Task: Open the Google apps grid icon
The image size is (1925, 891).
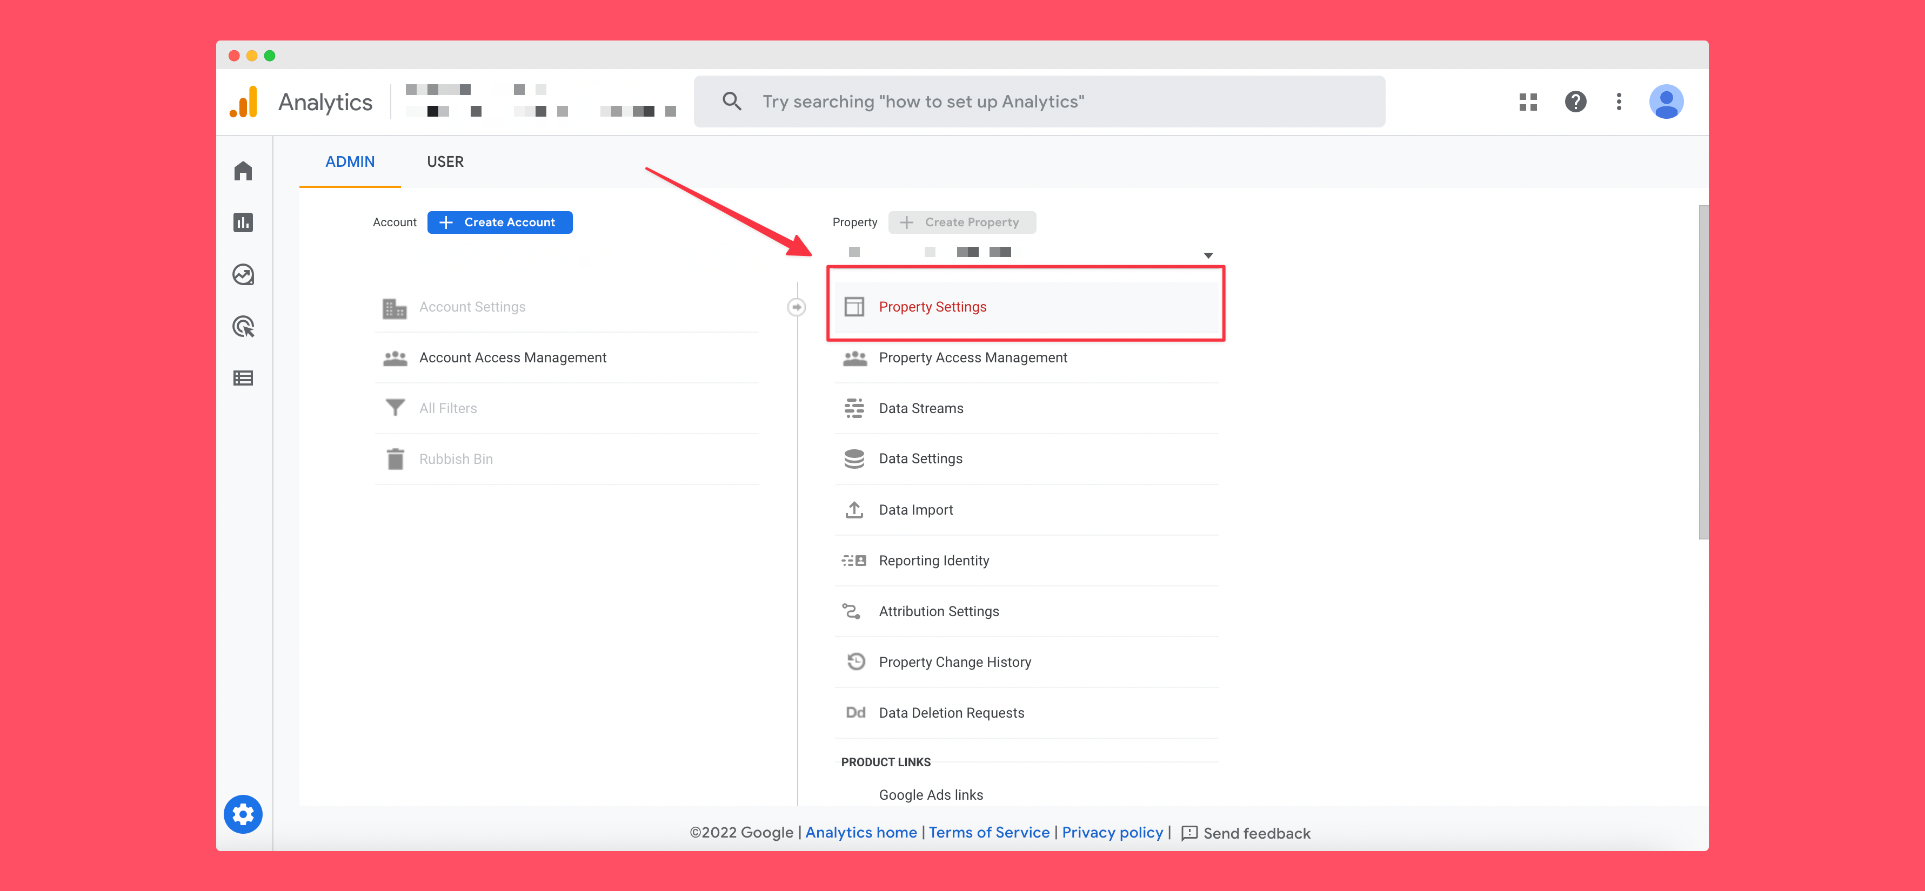Action: click(x=1528, y=102)
